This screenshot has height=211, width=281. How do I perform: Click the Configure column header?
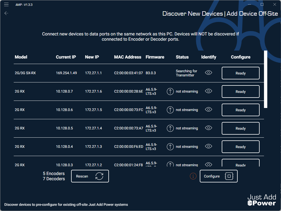240,57
